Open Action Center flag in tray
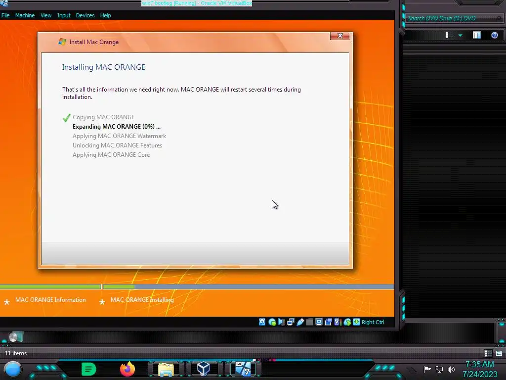Image resolution: width=506 pixels, height=380 pixels. pyautogui.click(x=427, y=369)
